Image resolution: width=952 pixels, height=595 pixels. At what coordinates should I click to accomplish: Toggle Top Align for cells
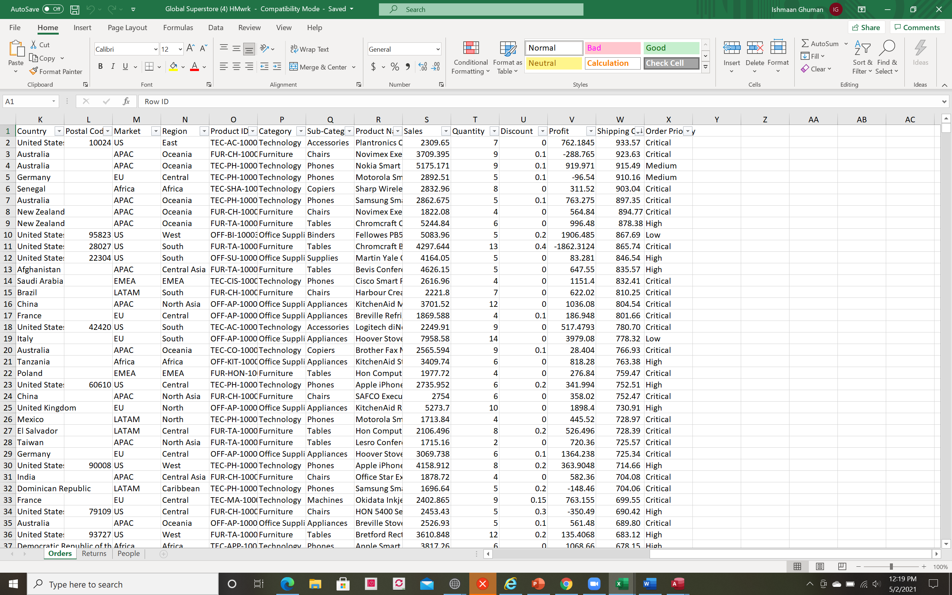[x=223, y=48]
